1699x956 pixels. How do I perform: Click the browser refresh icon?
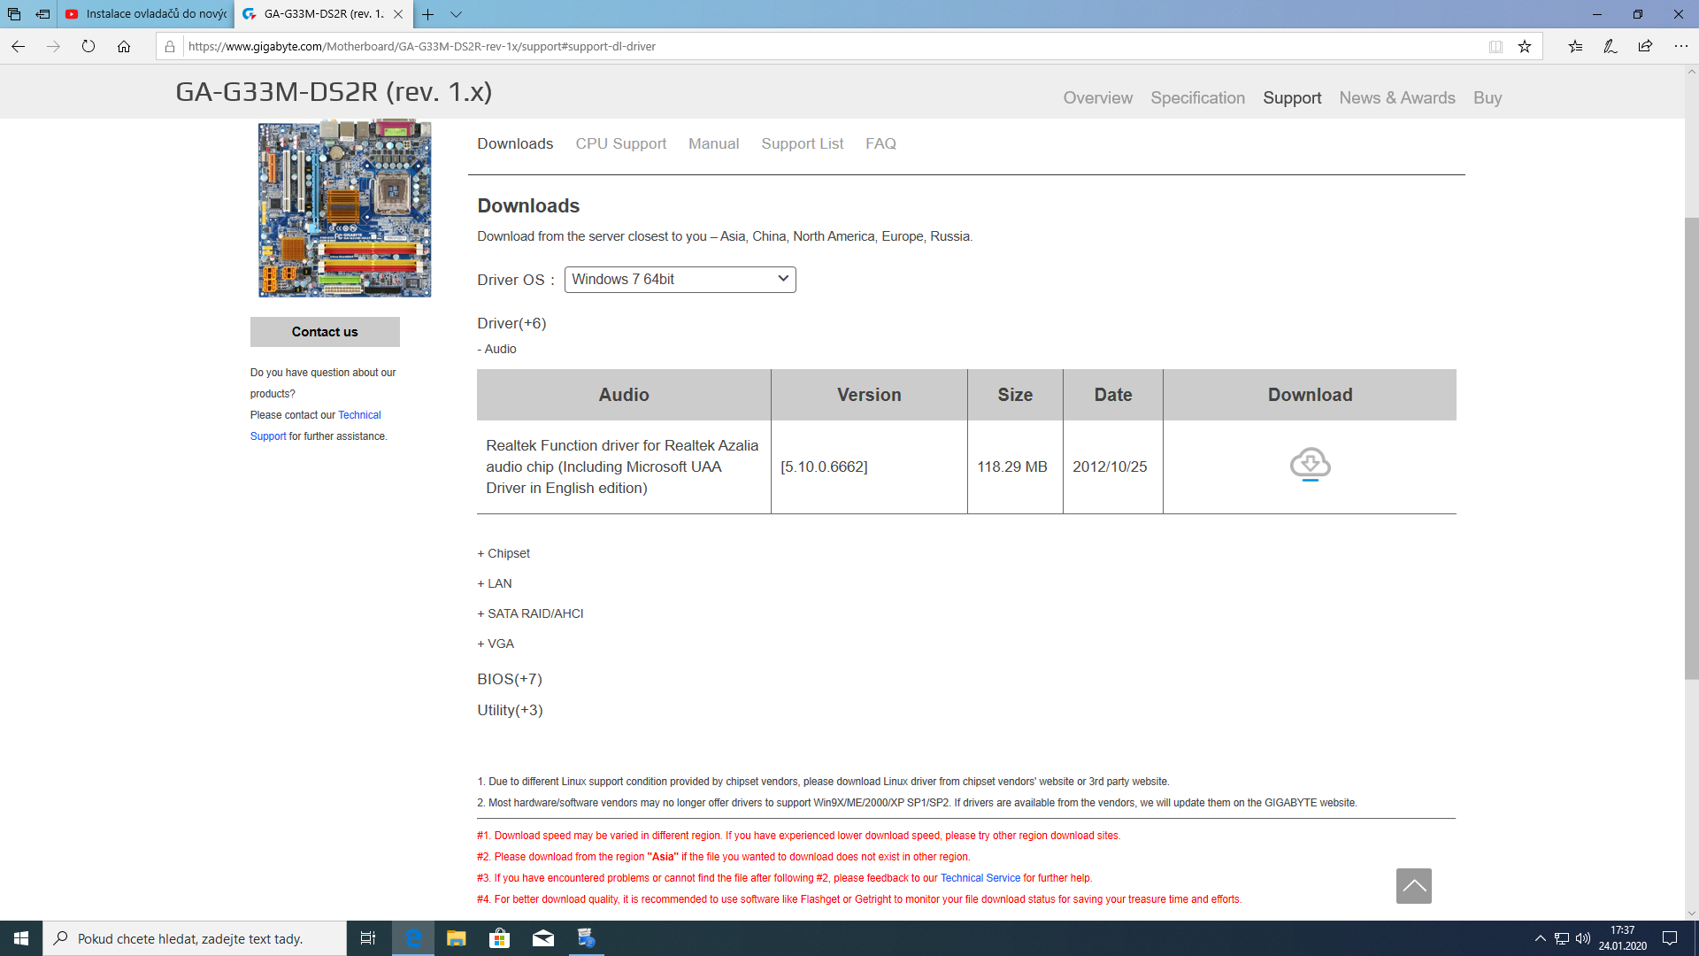click(88, 46)
